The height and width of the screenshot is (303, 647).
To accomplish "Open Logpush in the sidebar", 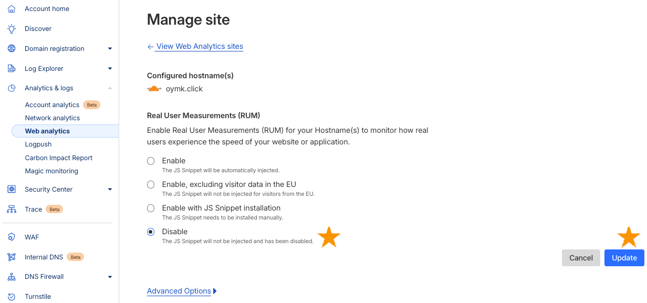I will point(38,144).
